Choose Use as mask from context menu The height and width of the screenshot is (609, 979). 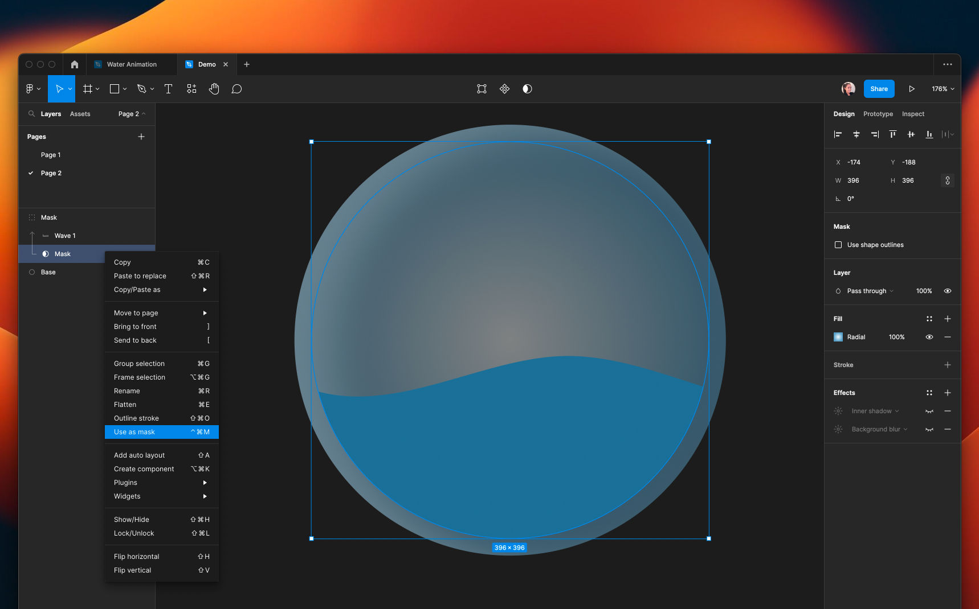coord(162,432)
